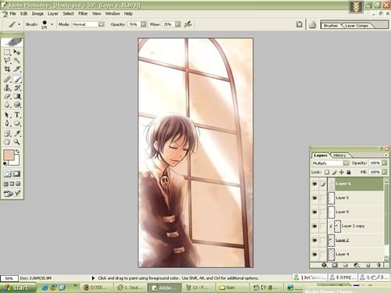Hide Layer 2 copy visibility eye
Image resolution: width=391 pixels, height=293 pixels.
(314, 226)
